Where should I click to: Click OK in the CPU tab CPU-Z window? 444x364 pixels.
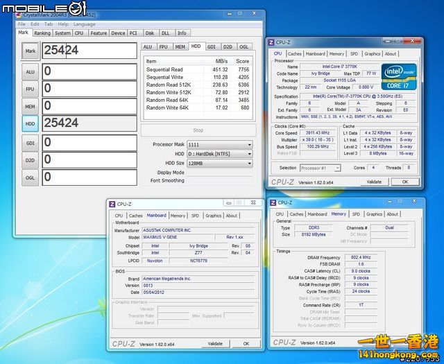pos(404,182)
